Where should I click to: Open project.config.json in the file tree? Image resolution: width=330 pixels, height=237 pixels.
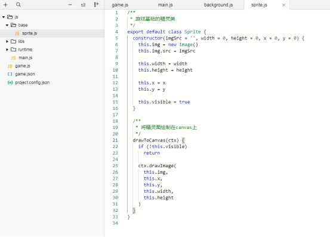point(32,82)
